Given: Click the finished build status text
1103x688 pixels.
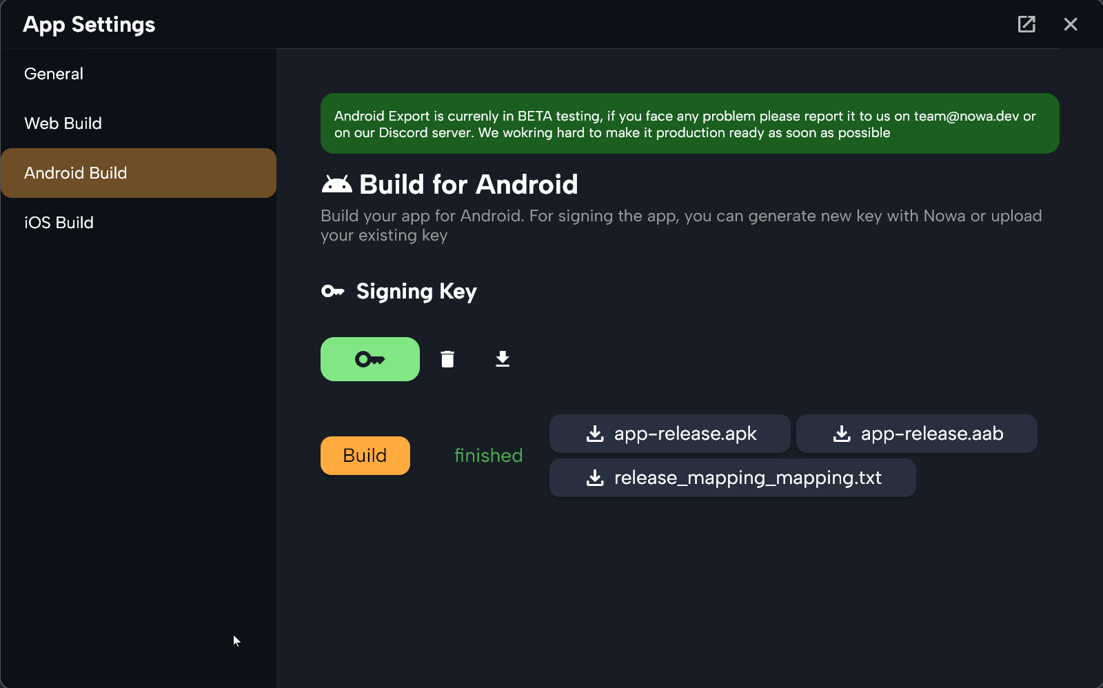Looking at the screenshot, I should click(489, 456).
